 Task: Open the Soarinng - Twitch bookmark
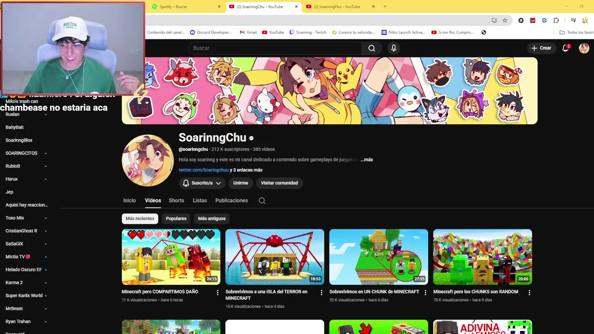click(308, 32)
